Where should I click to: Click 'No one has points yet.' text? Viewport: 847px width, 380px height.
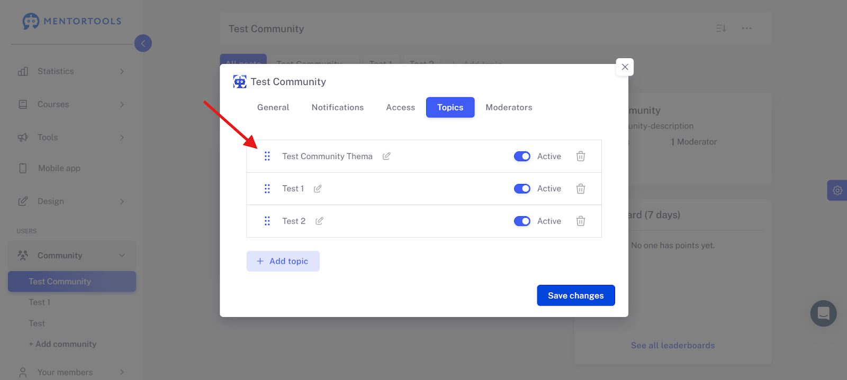[x=673, y=245]
